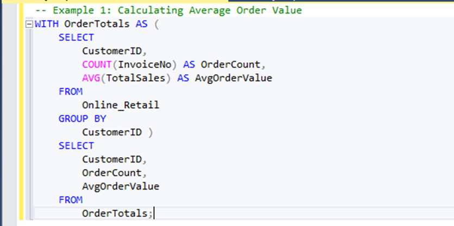Click the FROM keyword above "OrderTotals;"

tap(71, 199)
